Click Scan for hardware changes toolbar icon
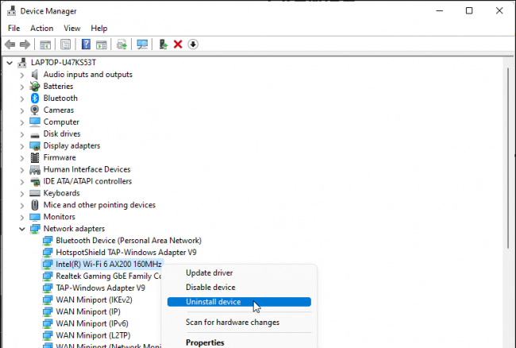Image resolution: width=516 pixels, height=348 pixels. [x=142, y=44]
